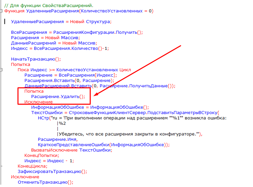253x187 pixels.
Task: Click РасширенияКонфигурации.Получить() call
Action: [98, 32]
